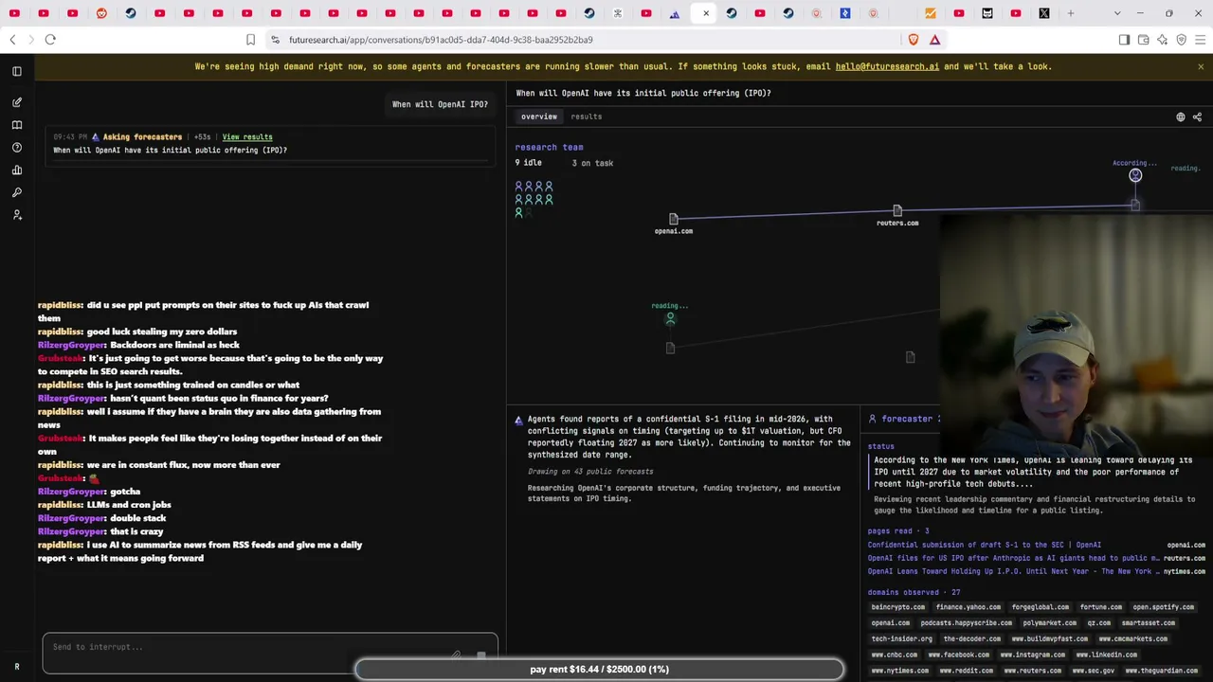The width and height of the screenshot is (1213, 682).
Task: Click the reading agent node in graph
Action: tap(670, 319)
